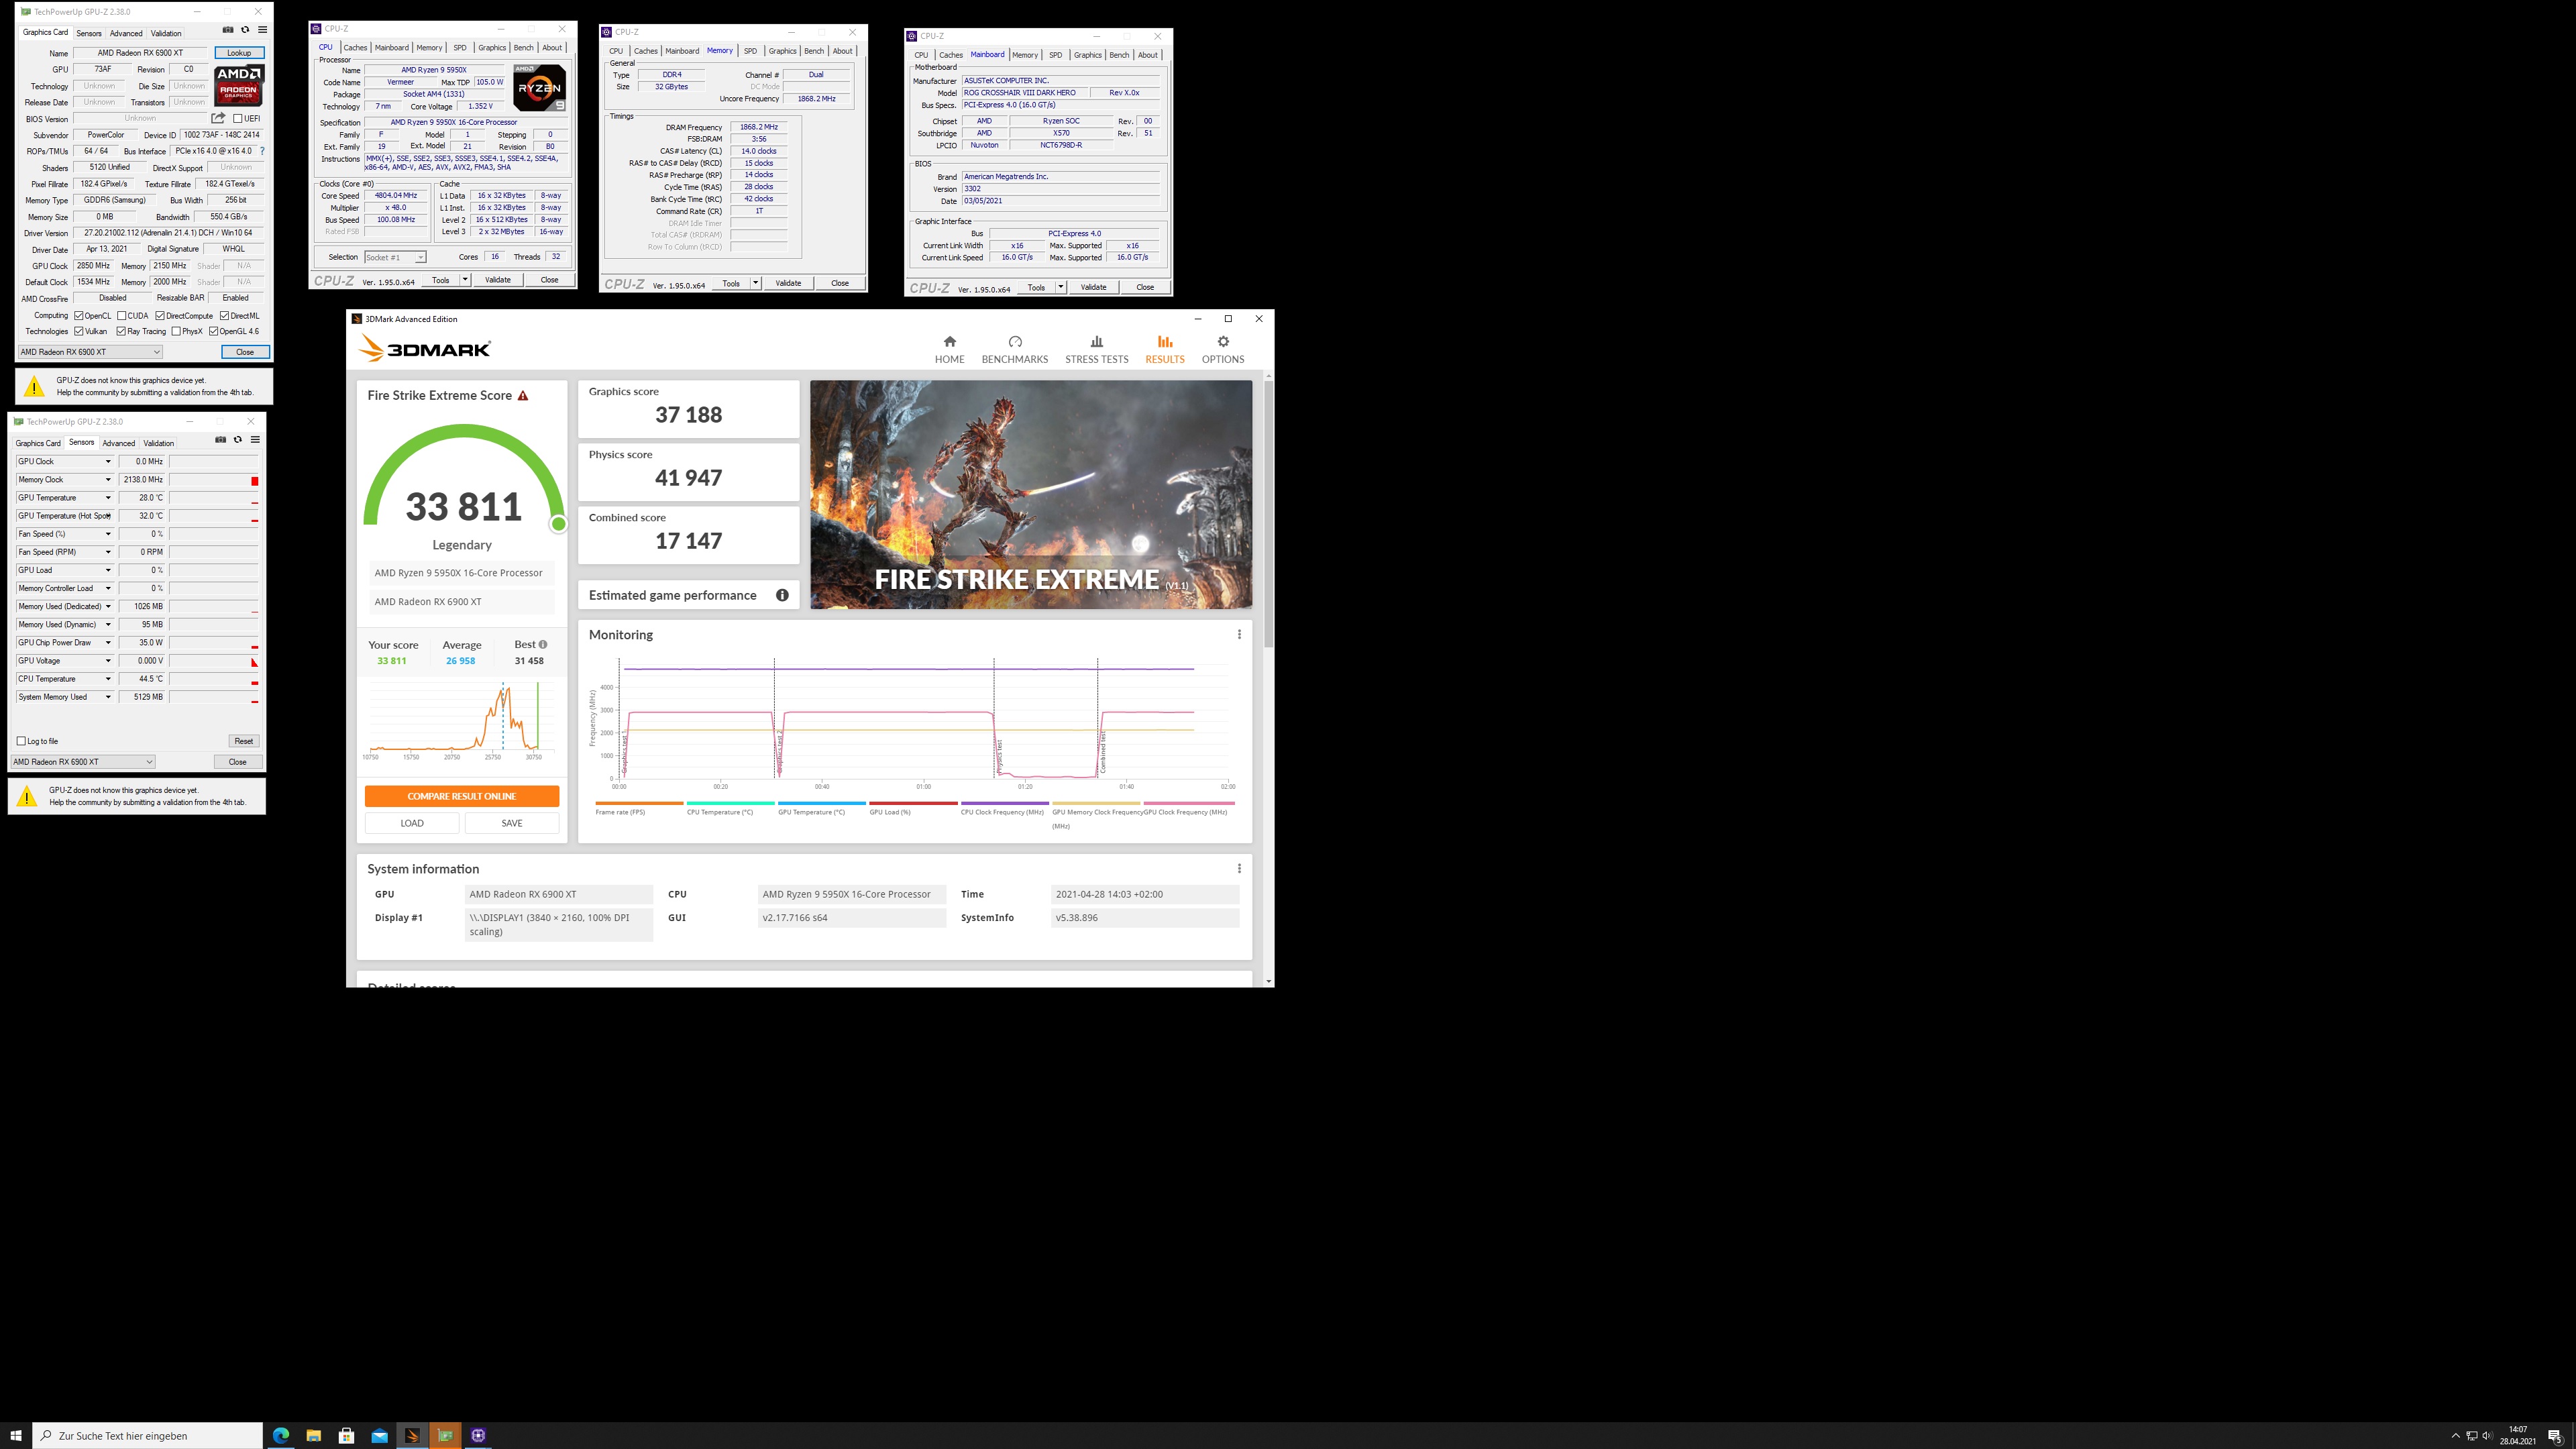Viewport: 2576px width, 1449px height.
Task: Click COMPARE RESULT ONLINE button
Action: click(x=462, y=796)
